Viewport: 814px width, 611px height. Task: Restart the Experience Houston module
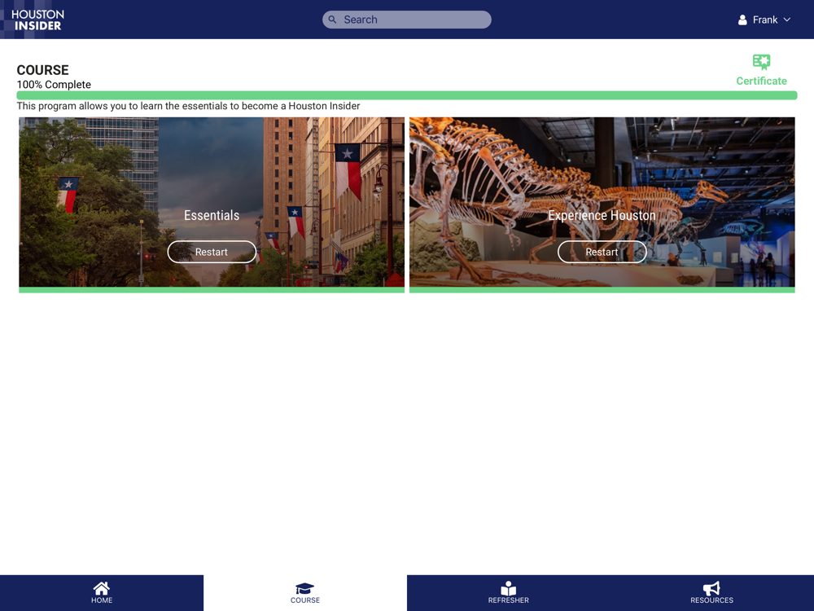(x=602, y=252)
